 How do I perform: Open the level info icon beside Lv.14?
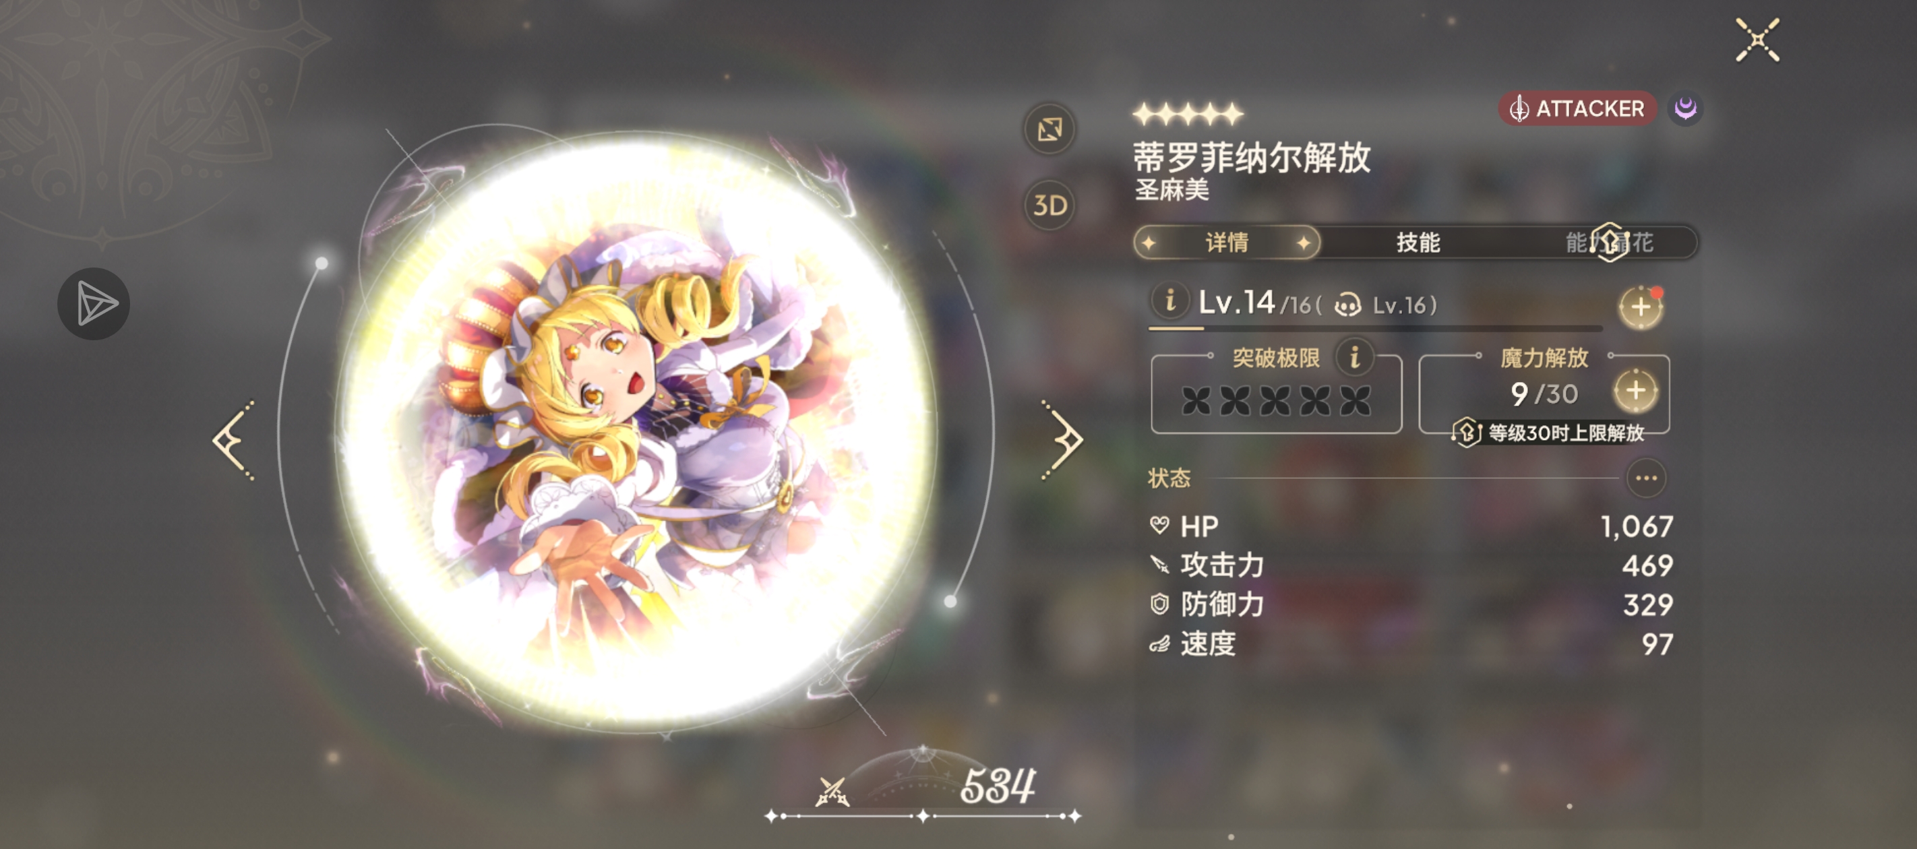[x=1170, y=301]
